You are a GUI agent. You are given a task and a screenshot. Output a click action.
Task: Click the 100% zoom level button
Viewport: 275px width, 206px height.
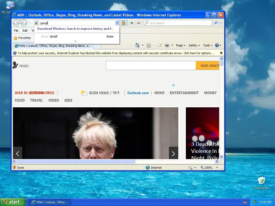206,167
